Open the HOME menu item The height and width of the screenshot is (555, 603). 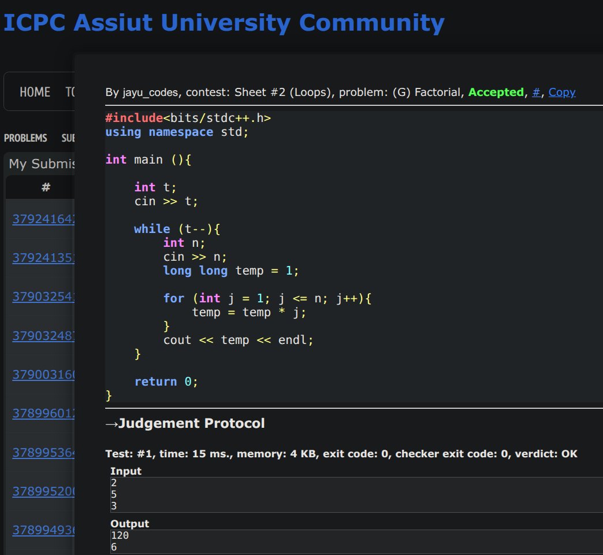35,92
